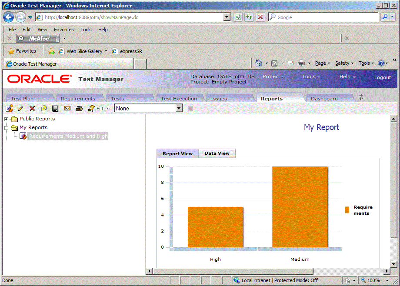Open the Safety dropdown in command bar
400x286 pixels.
click(344, 63)
